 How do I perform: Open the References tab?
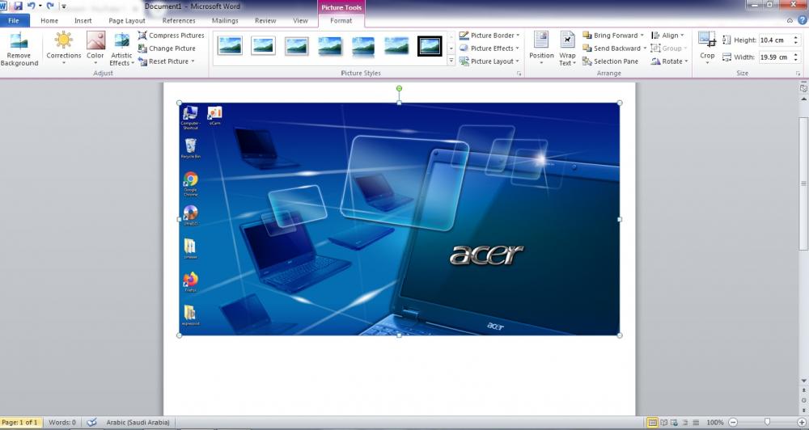(x=179, y=21)
